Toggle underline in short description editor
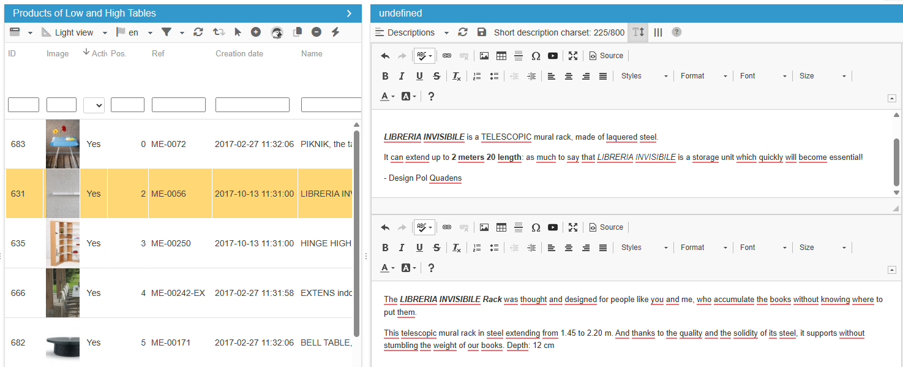The height and width of the screenshot is (367, 903). (419, 77)
